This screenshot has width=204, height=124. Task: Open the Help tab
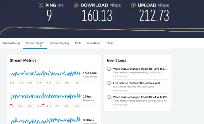tap(110, 43)
